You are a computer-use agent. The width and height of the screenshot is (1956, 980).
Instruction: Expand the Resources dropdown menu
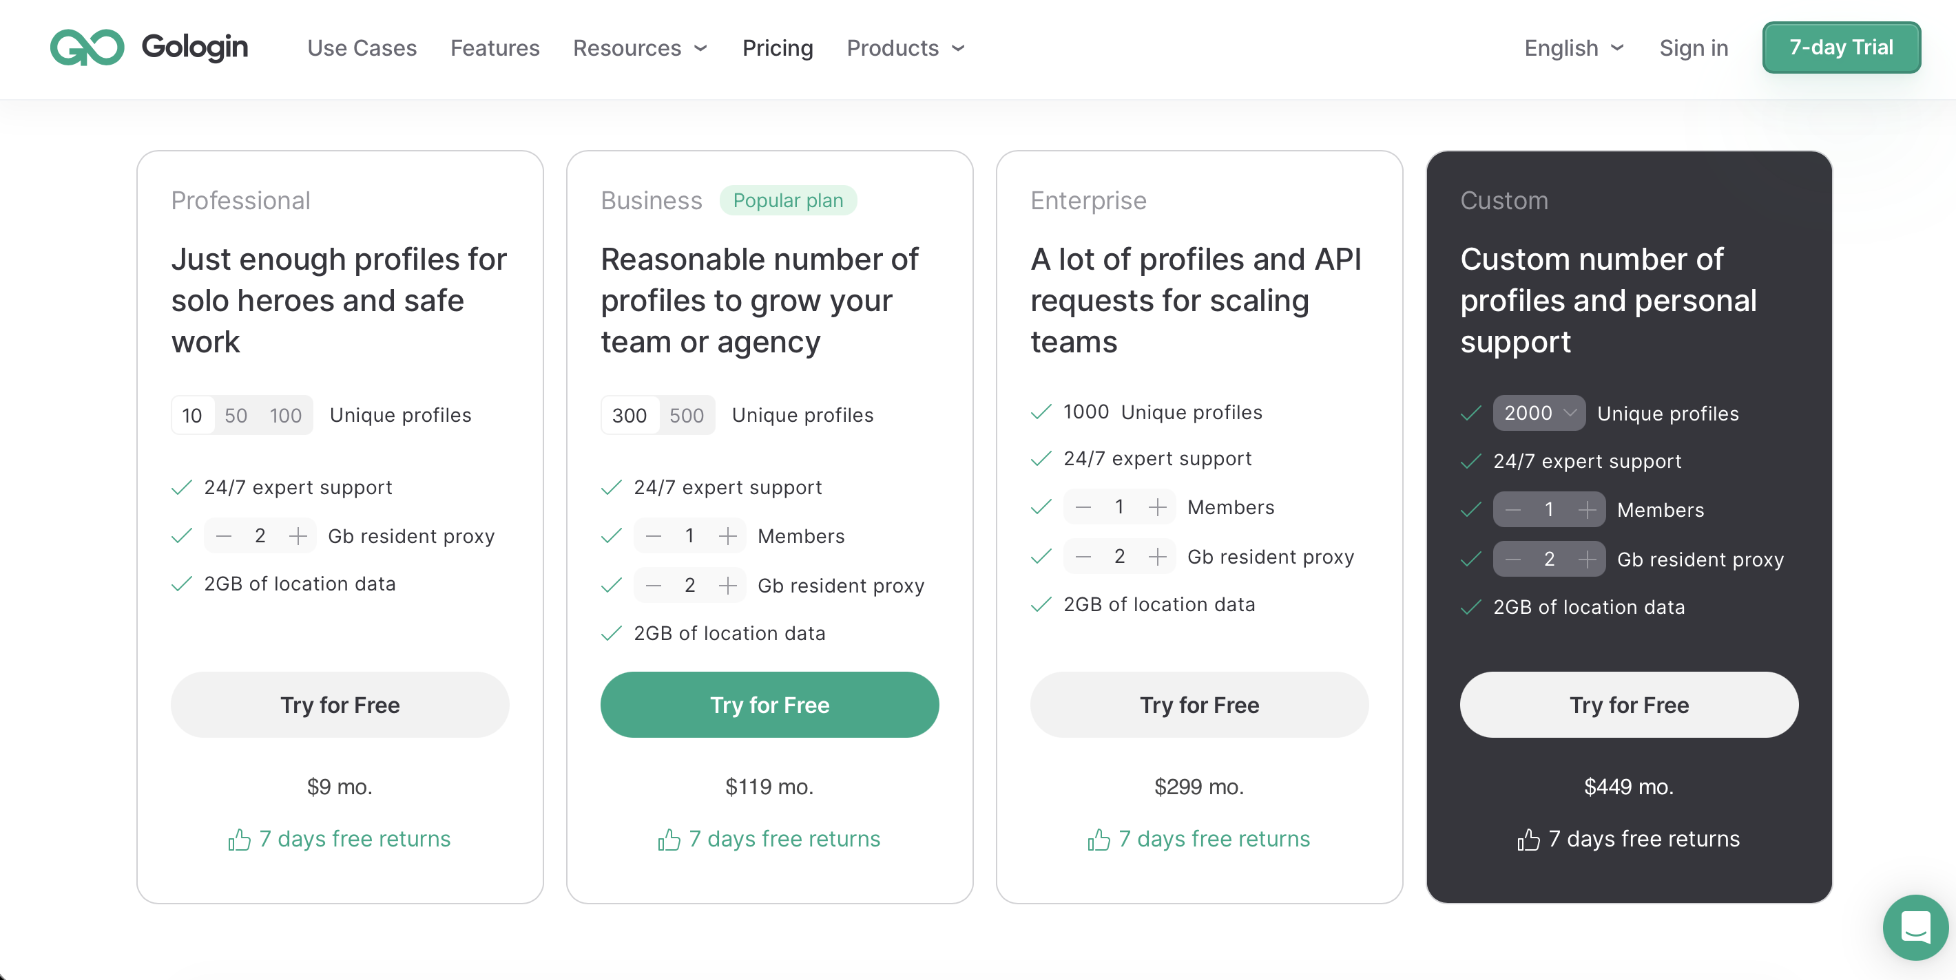click(x=640, y=47)
